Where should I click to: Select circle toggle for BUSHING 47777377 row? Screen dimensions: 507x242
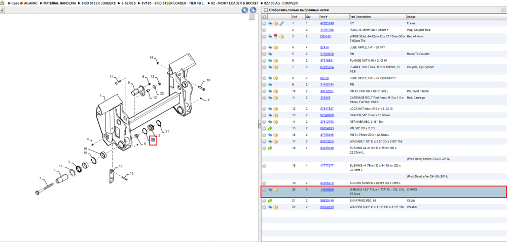click(x=264, y=166)
